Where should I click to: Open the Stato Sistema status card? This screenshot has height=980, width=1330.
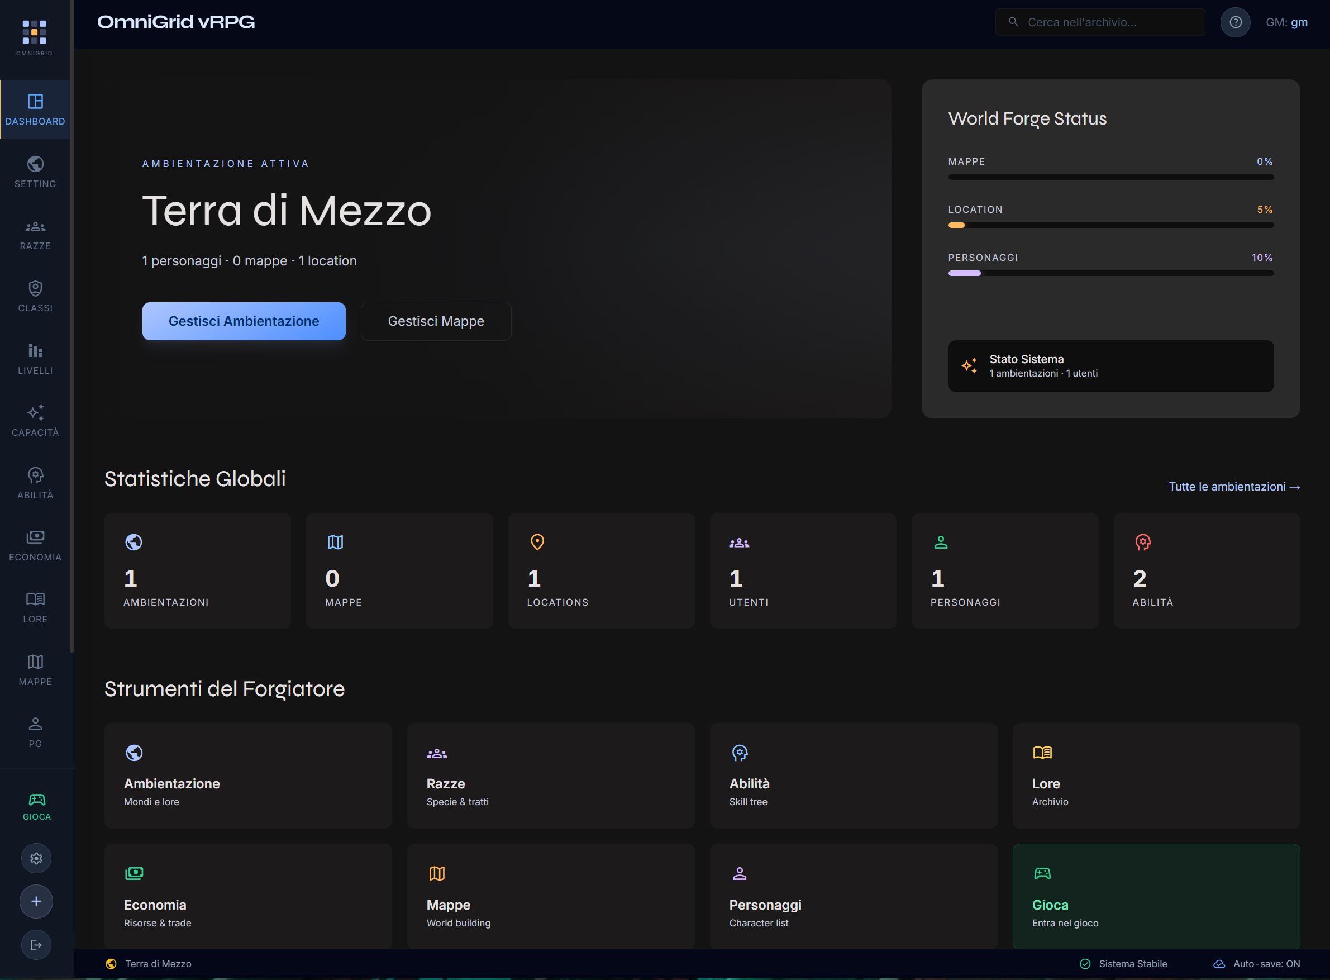click(1110, 366)
